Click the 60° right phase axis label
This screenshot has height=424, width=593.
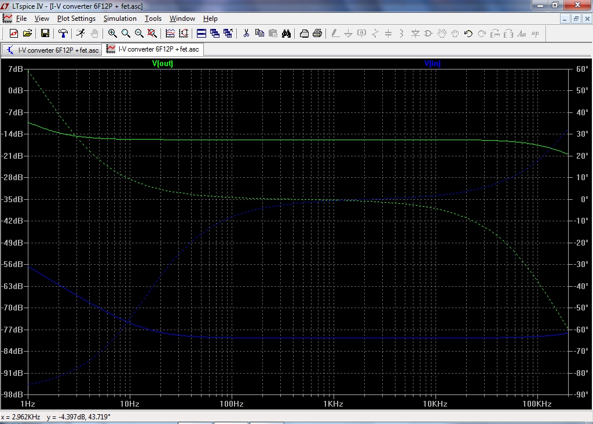coord(582,69)
